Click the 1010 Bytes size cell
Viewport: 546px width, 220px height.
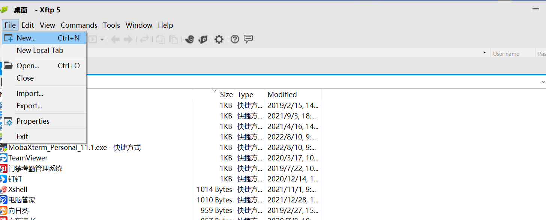[214, 200]
